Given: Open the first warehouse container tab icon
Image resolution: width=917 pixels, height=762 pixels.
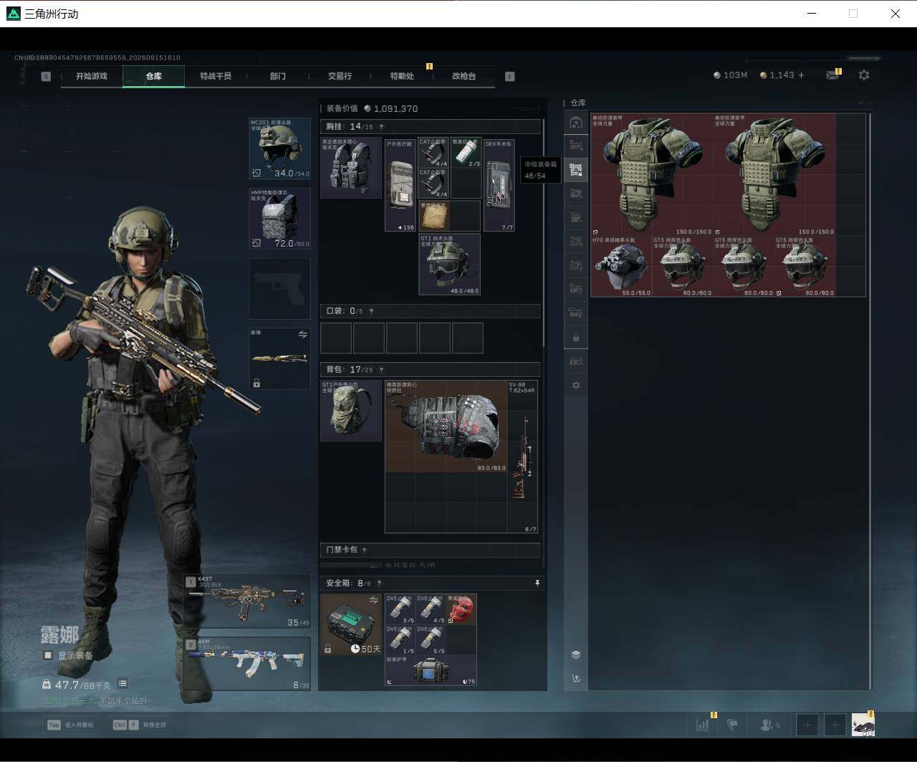Looking at the screenshot, I should point(576,123).
